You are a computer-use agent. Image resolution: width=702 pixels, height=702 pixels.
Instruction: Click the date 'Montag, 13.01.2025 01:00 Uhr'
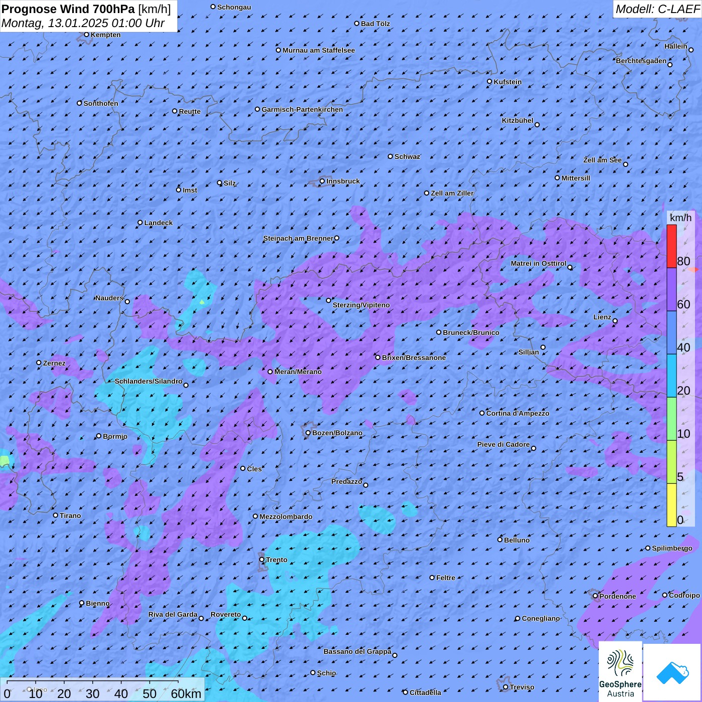[83, 23]
